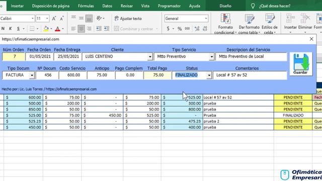
Task: Click the Pago Complem field 0.00
Action: coord(129,75)
